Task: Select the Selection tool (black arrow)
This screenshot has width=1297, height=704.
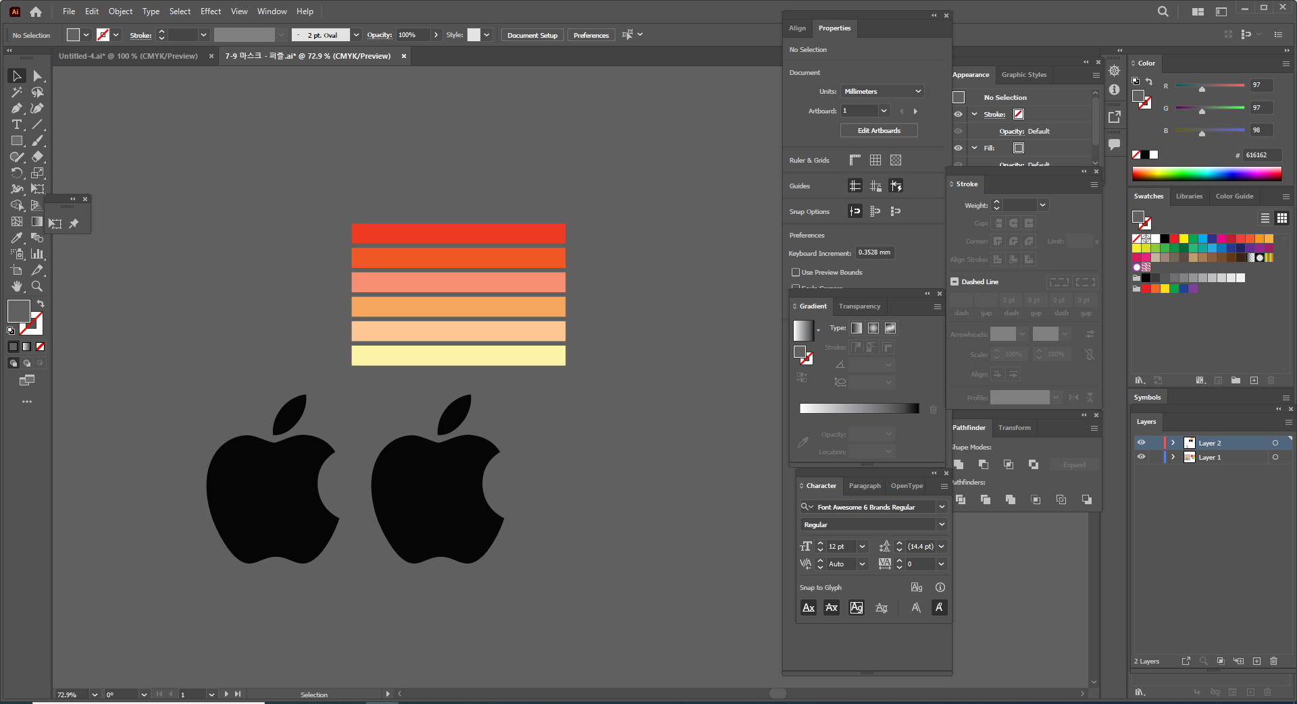Action: 17,76
